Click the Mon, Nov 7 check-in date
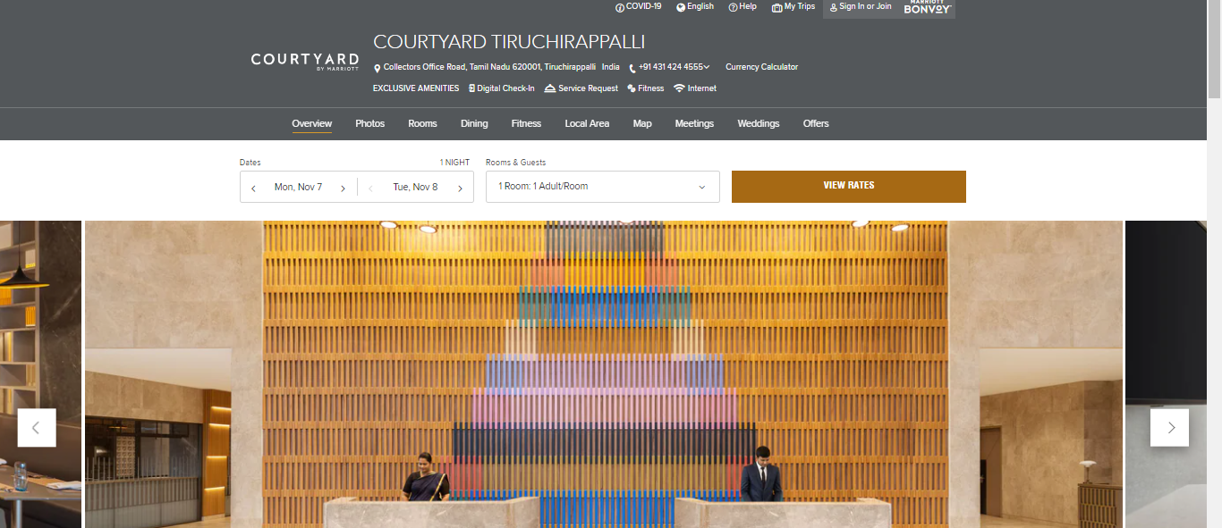Viewport: 1222px width, 528px height. pyautogui.click(x=298, y=187)
